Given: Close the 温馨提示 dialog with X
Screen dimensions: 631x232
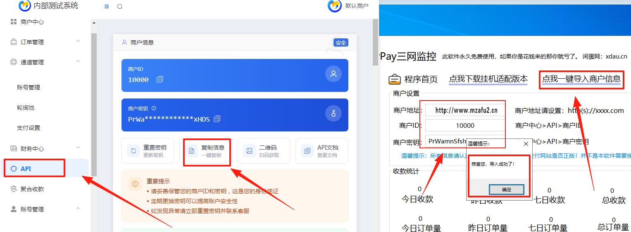Looking at the screenshot, I should tap(526, 144).
